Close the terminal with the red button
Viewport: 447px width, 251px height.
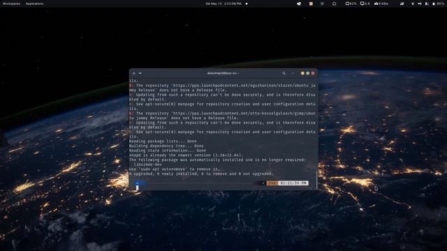click(x=313, y=73)
